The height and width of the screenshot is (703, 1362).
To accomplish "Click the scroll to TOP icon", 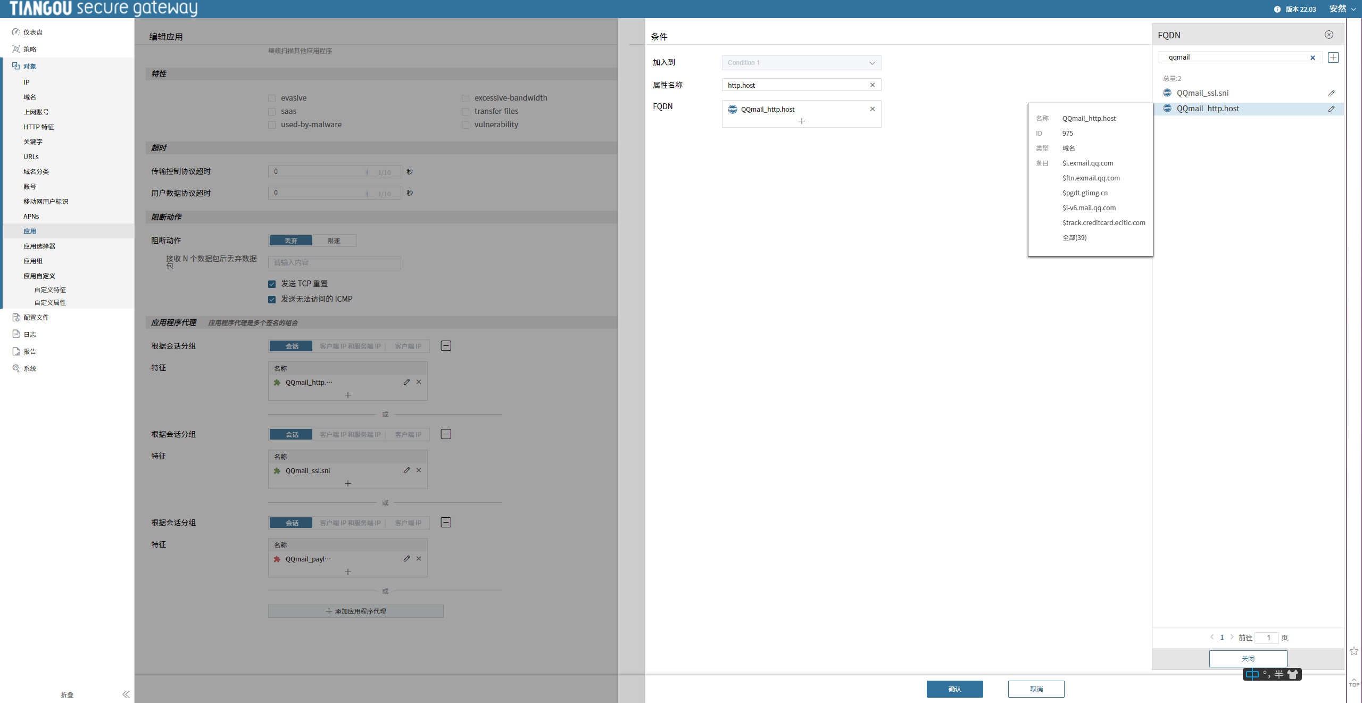I will tap(1354, 682).
